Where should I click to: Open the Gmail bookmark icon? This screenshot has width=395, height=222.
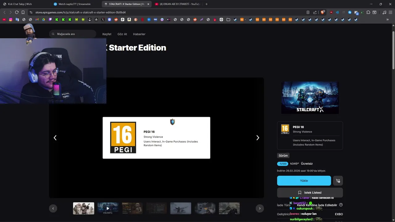[37, 19]
